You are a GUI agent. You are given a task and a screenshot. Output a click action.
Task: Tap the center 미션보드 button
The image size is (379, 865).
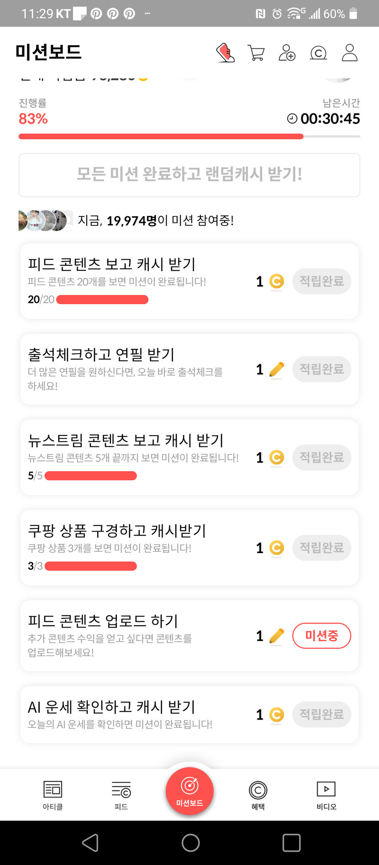pos(189,791)
